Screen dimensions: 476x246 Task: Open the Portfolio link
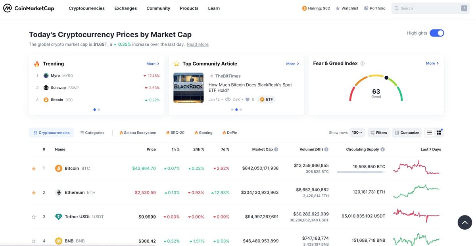coord(374,8)
